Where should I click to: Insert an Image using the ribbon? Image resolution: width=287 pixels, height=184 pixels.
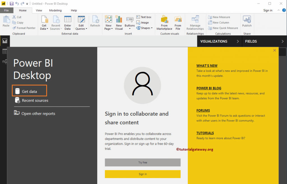click(143, 22)
